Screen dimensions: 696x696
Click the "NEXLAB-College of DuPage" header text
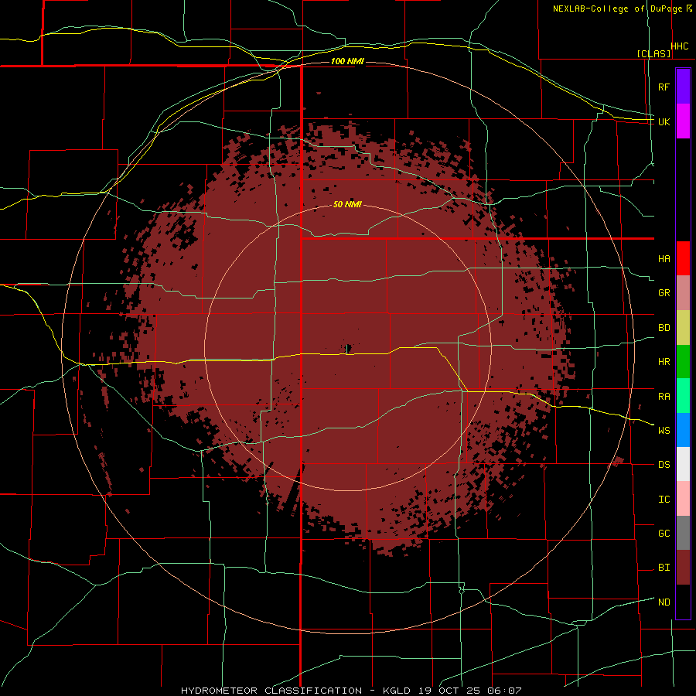click(617, 9)
